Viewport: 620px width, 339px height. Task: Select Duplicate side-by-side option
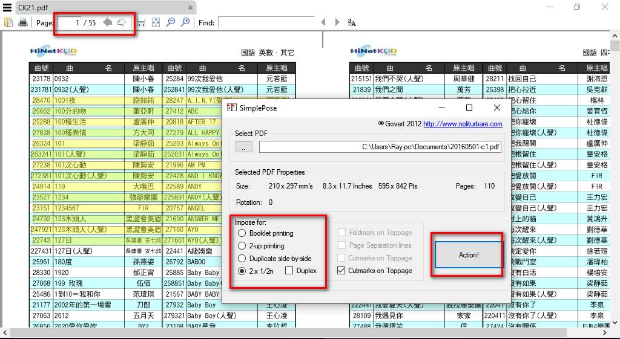(x=275, y=259)
